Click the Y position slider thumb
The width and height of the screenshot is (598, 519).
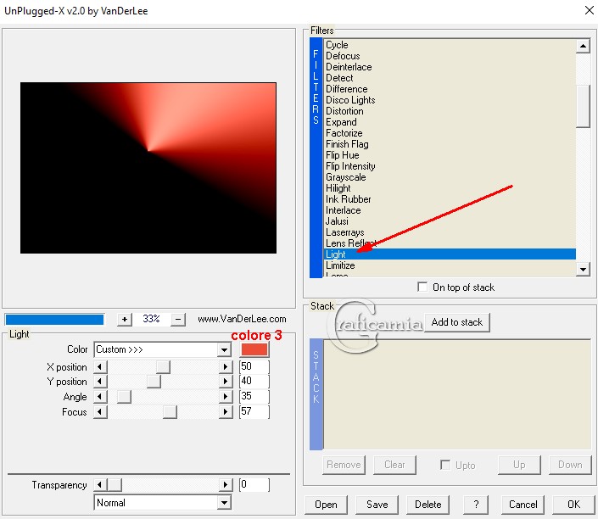click(154, 382)
